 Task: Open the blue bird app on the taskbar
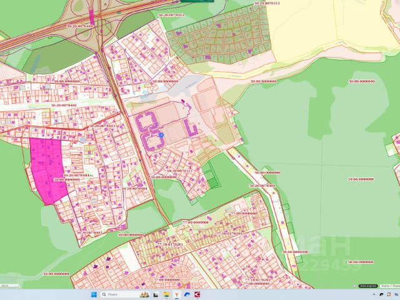pyautogui.click(x=187, y=294)
